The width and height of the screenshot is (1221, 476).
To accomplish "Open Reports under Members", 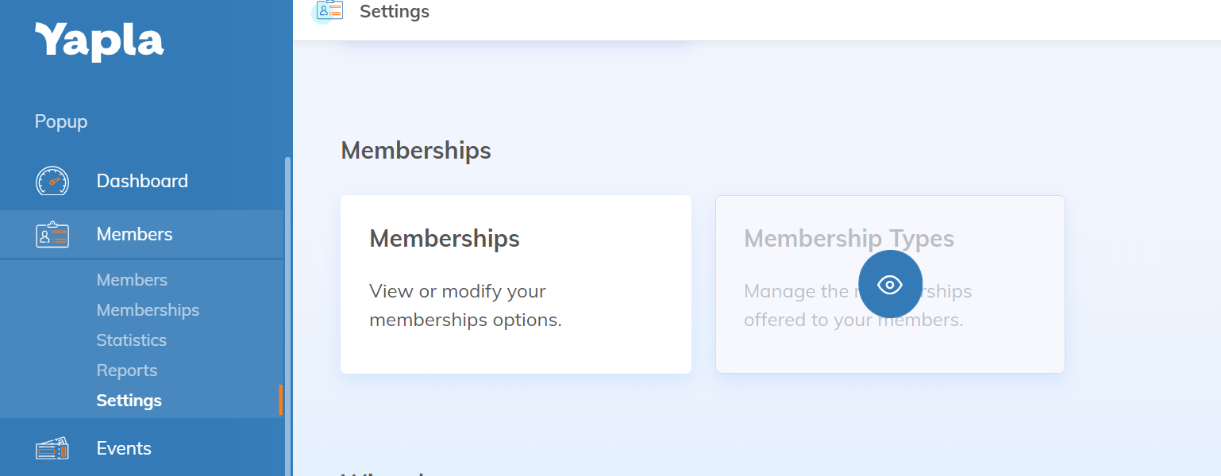I will tap(126, 370).
